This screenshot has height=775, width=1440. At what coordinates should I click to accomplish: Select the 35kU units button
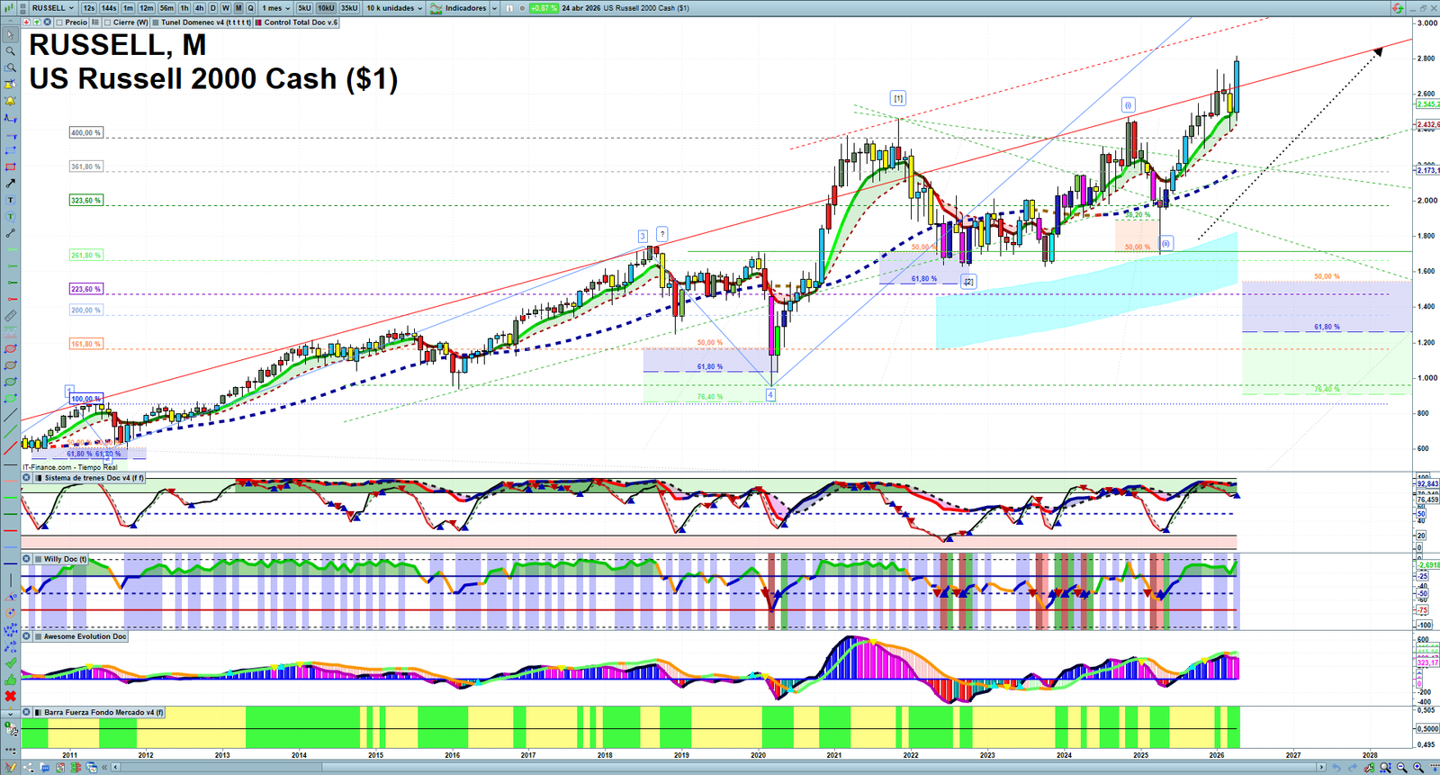349,8
